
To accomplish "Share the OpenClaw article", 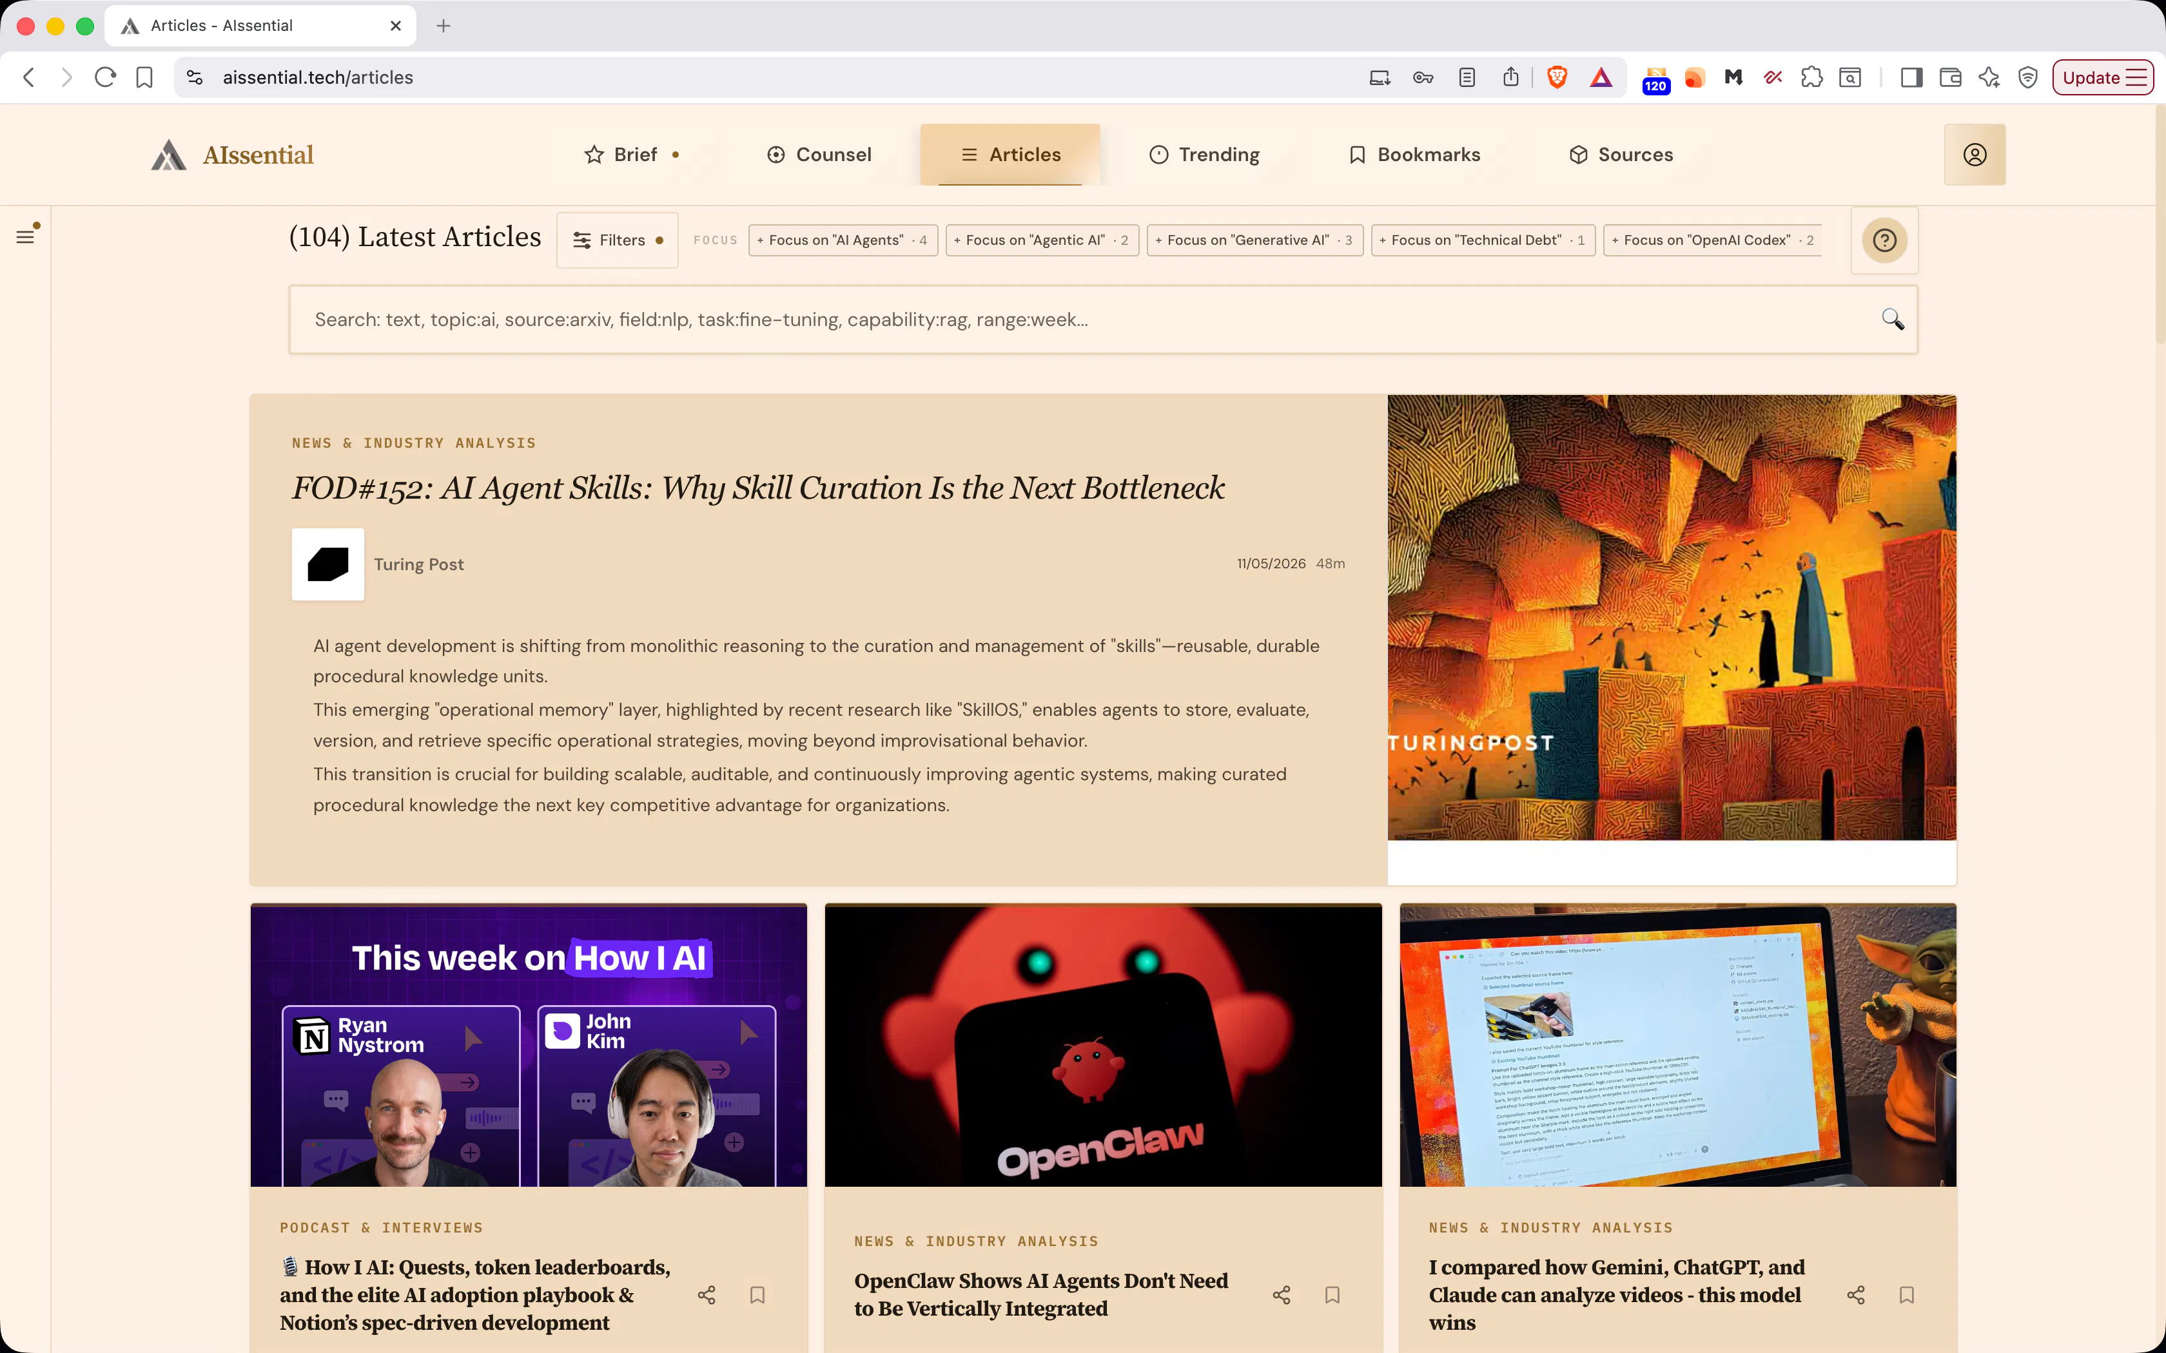I will click(x=1281, y=1295).
